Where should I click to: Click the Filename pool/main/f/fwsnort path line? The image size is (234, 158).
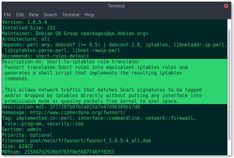[76, 141]
